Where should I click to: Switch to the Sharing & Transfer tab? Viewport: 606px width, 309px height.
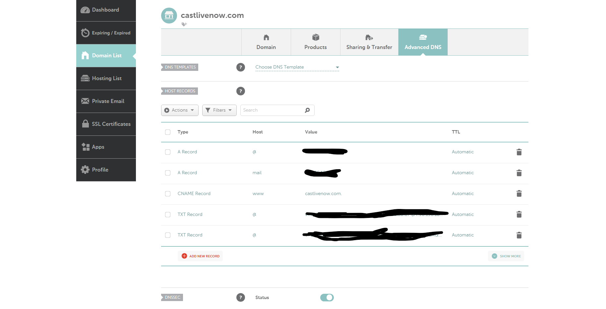coord(369,42)
